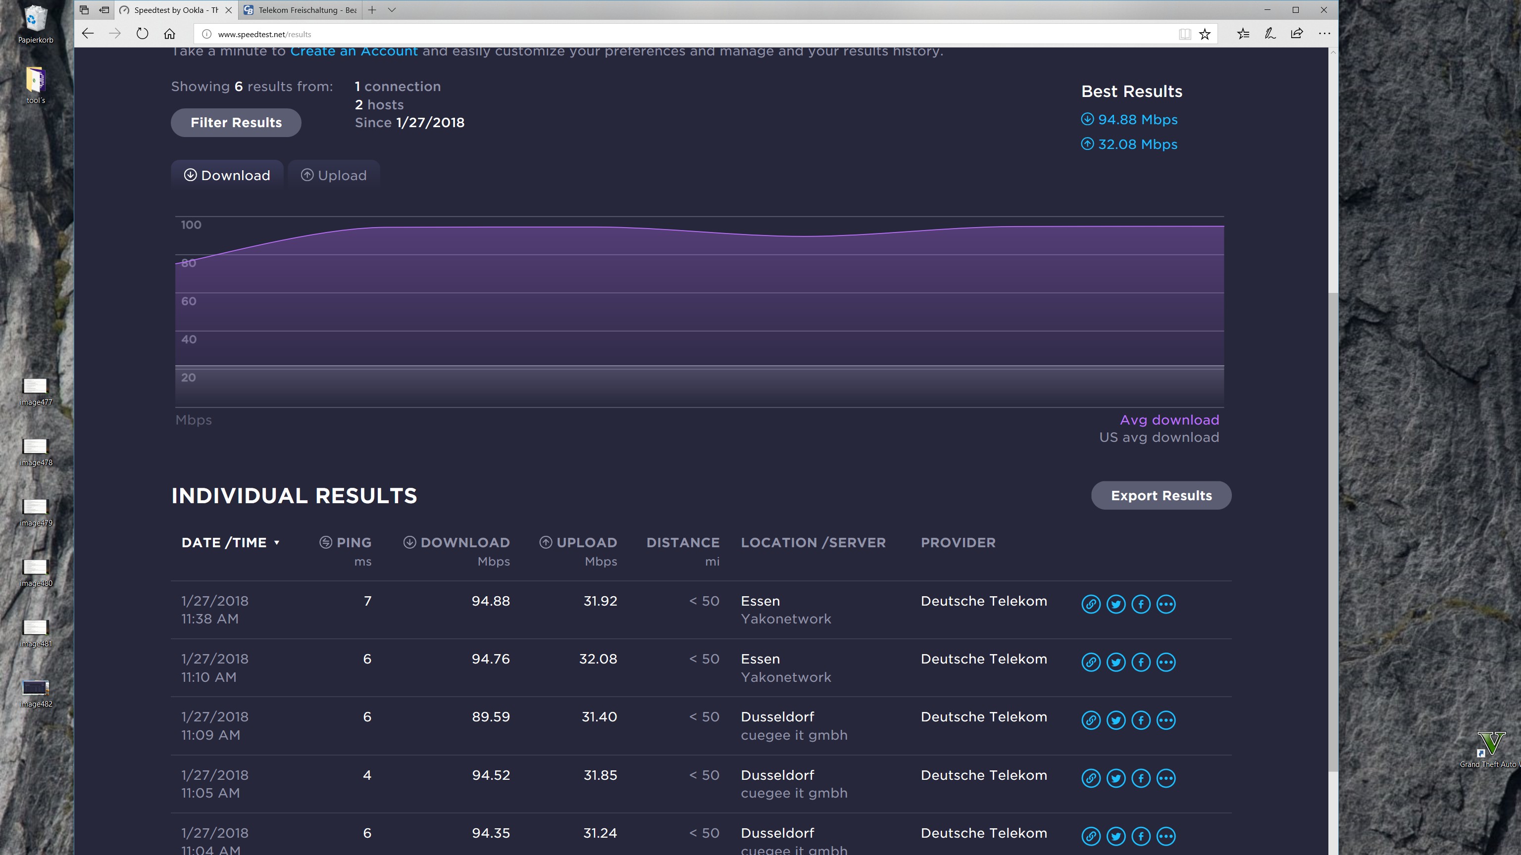Expand the tab list chevron
This screenshot has width=1521, height=855.
(392, 10)
